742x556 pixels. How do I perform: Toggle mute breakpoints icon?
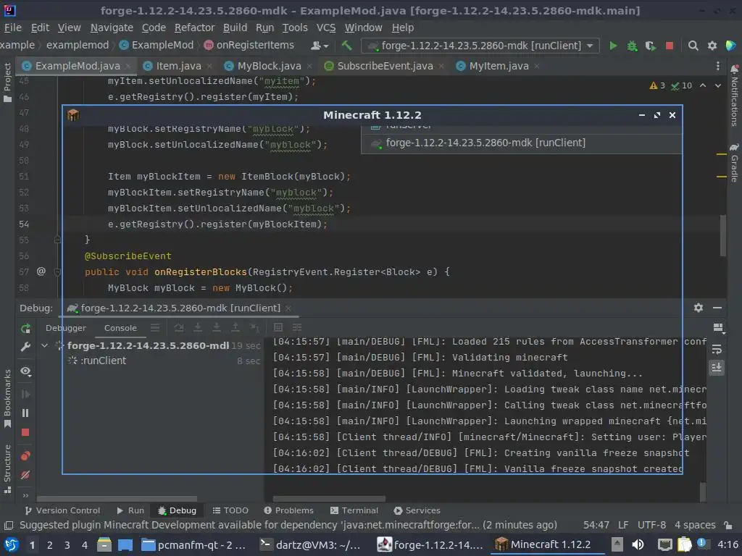25,475
